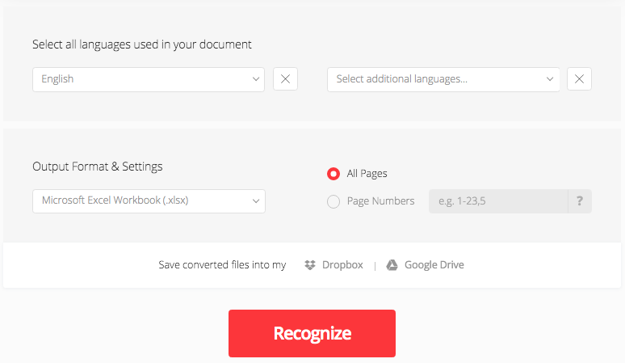The height and width of the screenshot is (363, 625).
Task: Open the question mark help for page numbers
Action: coord(579,201)
